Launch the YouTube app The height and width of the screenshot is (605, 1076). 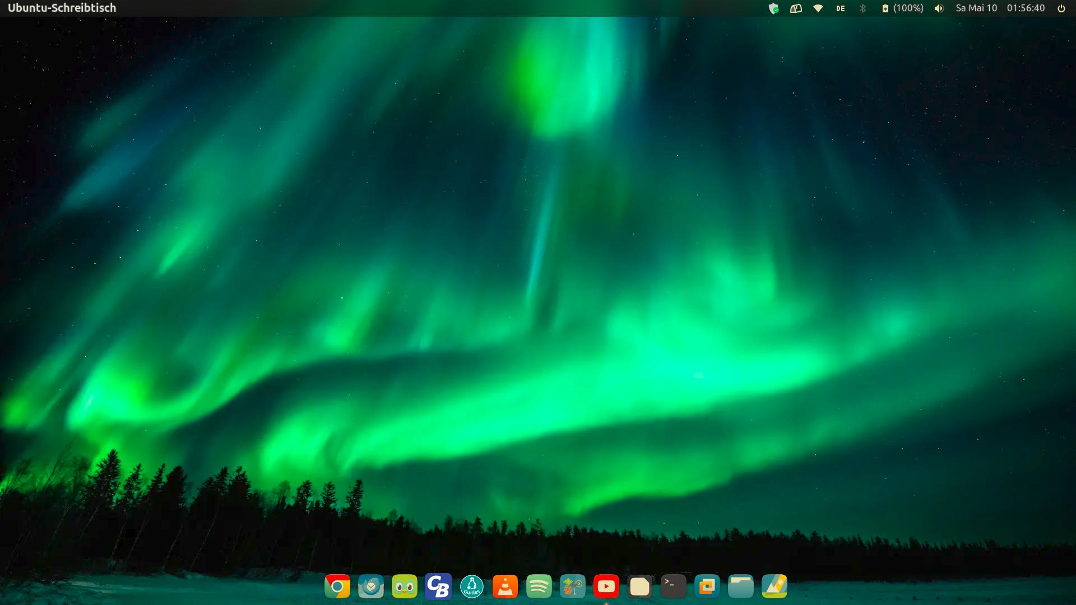606,587
